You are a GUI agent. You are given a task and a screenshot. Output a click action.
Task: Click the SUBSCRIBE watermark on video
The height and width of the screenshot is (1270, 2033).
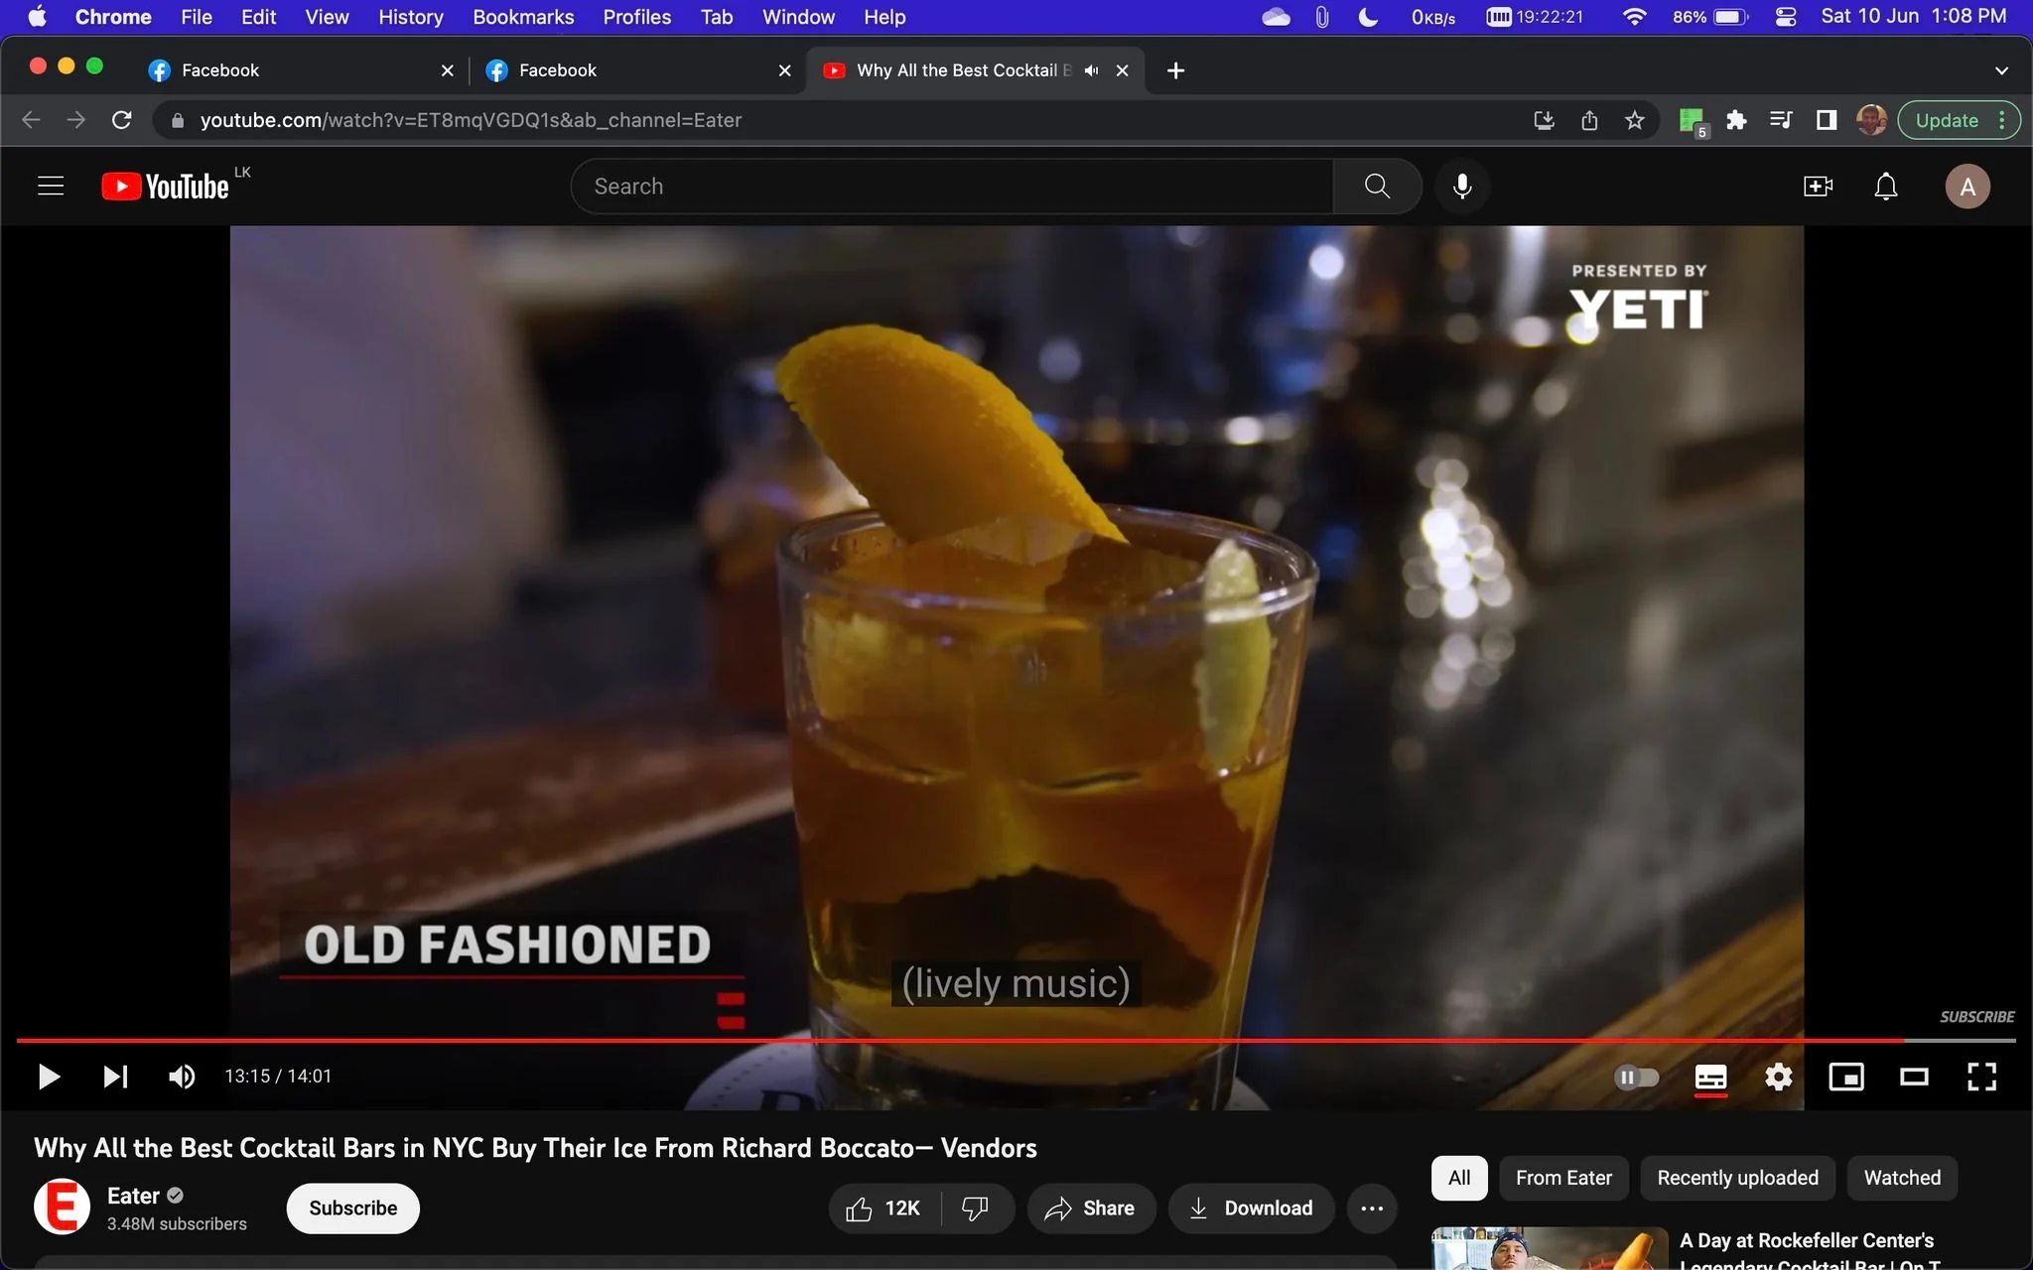(x=1976, y=1017)
